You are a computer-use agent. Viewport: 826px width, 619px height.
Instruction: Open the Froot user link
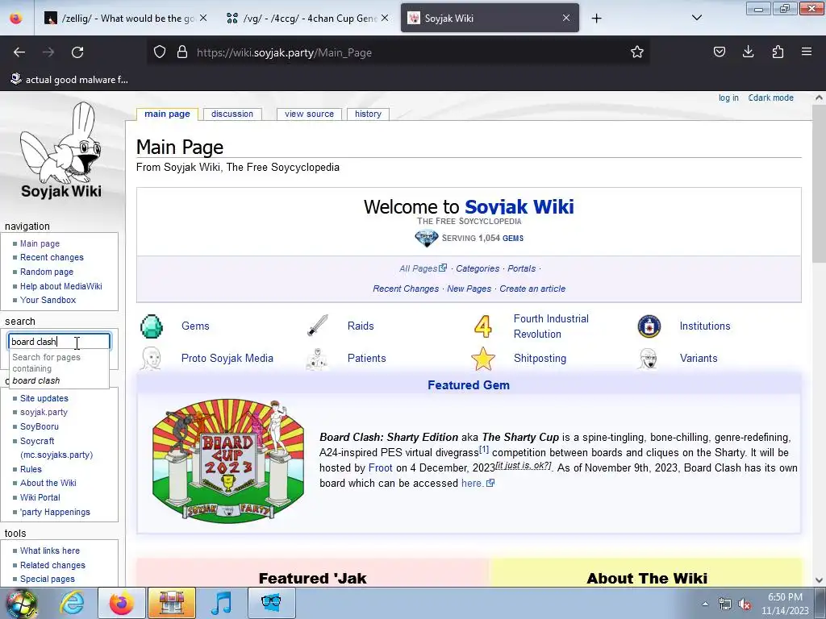click(x=381, y=468)
